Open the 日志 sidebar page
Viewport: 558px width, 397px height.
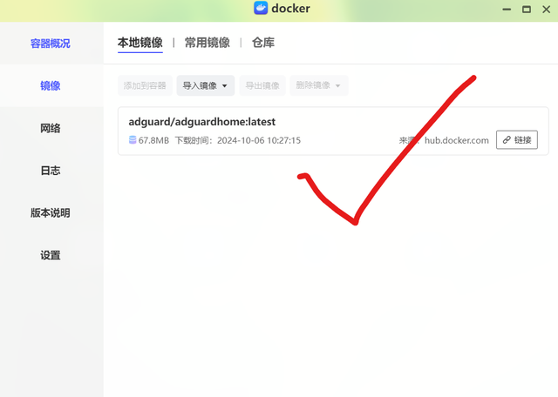tap(51, 171)
